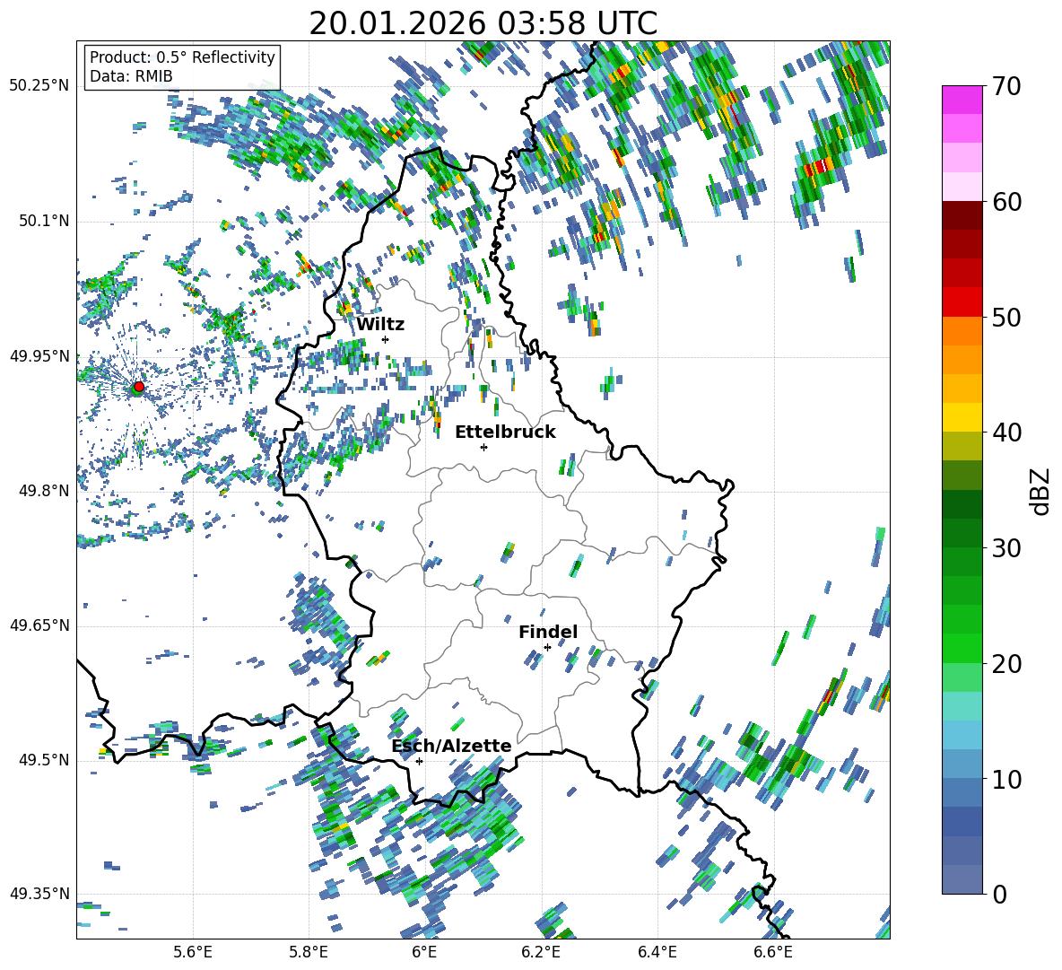
Task: Click the 49.65°N latitude label
Action: 39,625
